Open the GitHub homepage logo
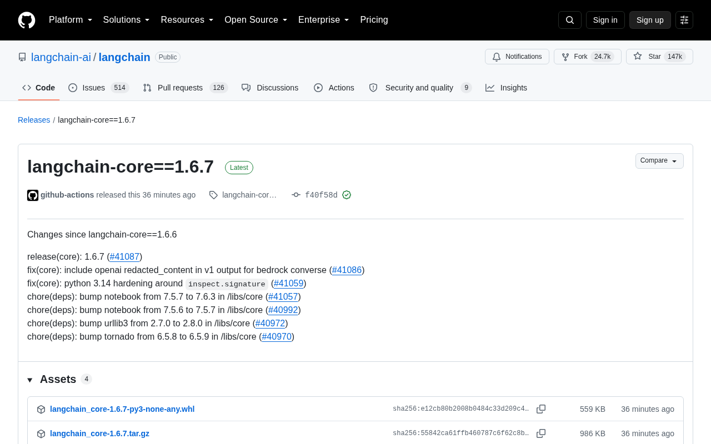 (27, 20)
